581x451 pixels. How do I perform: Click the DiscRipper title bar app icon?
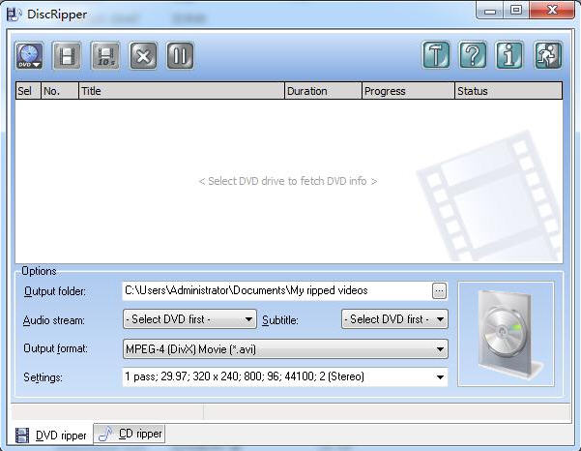click(15, 15)
